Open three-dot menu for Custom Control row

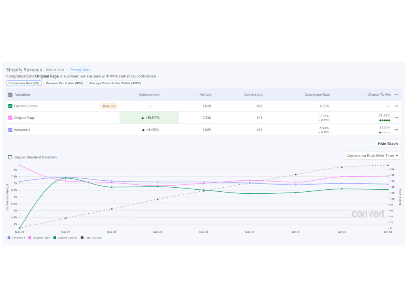click(396, 106)
